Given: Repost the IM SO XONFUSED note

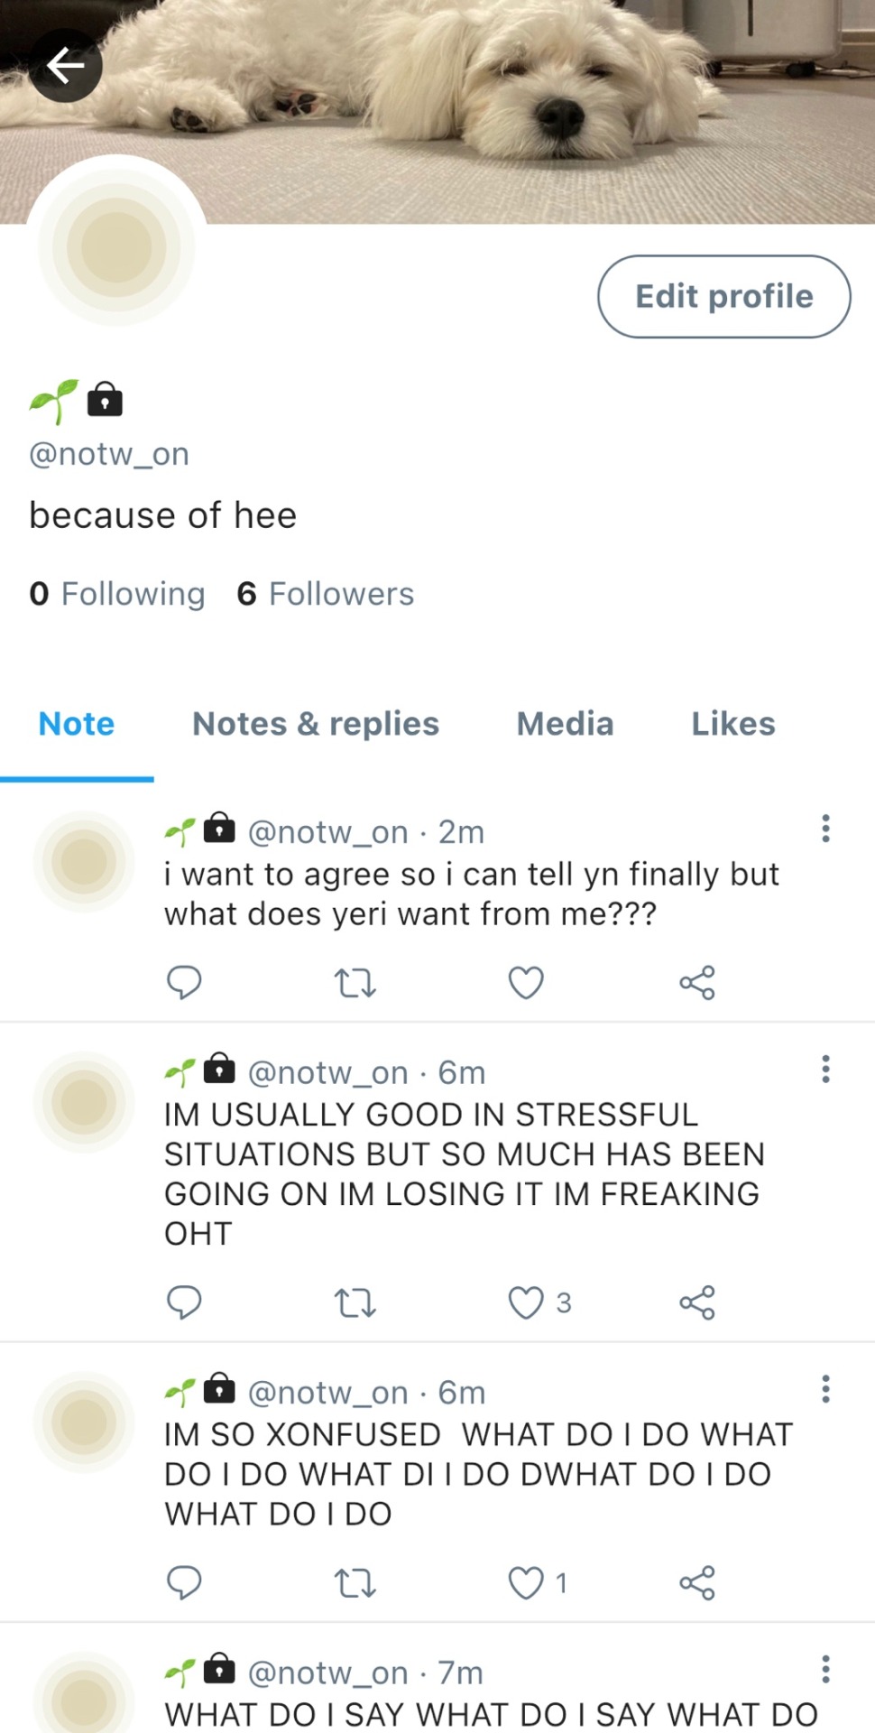Looking at the screenshot, I should [x=355, y=1582].
